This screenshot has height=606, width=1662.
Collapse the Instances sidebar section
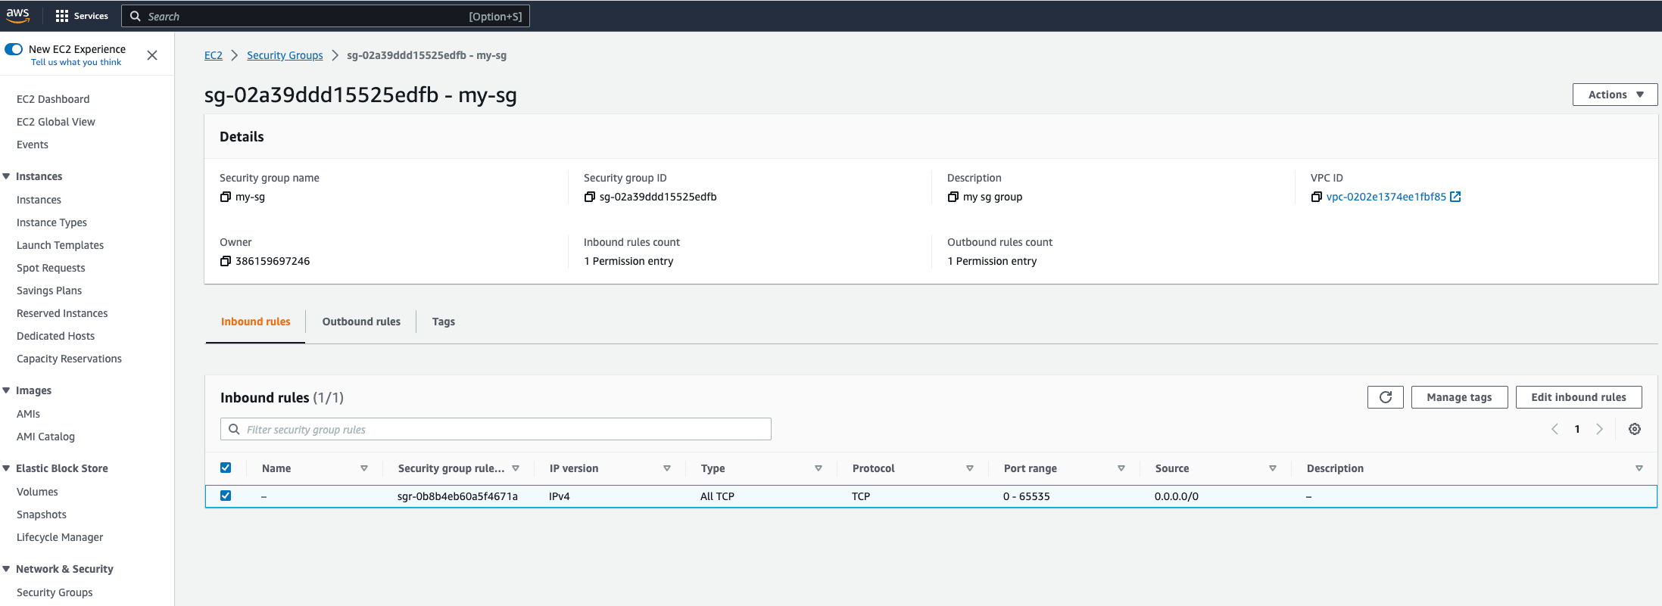[6, 176]
